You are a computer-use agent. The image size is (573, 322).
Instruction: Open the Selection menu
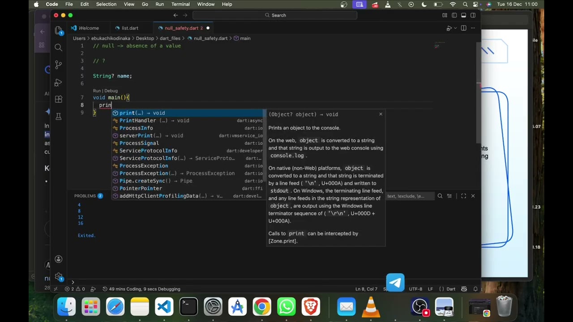click(106, 4)
